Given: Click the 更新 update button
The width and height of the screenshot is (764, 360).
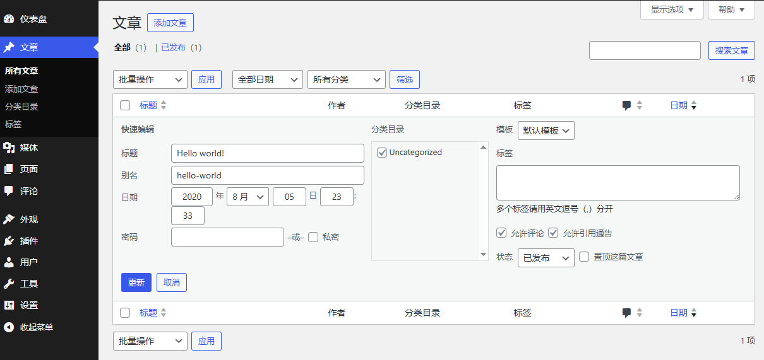Looking at the screenshot, I should coord(136,282).
